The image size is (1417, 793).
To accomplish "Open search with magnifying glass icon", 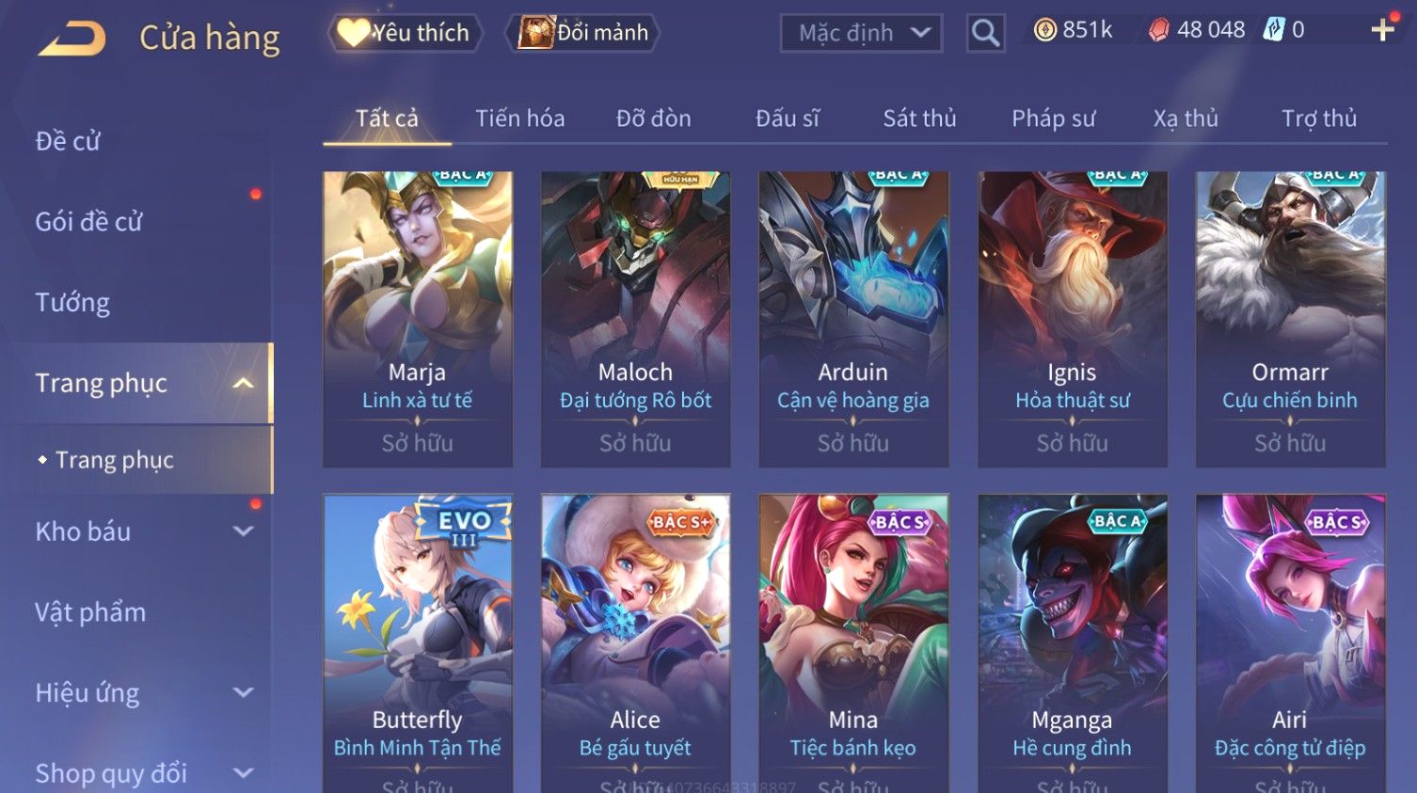I will [985, 33].
